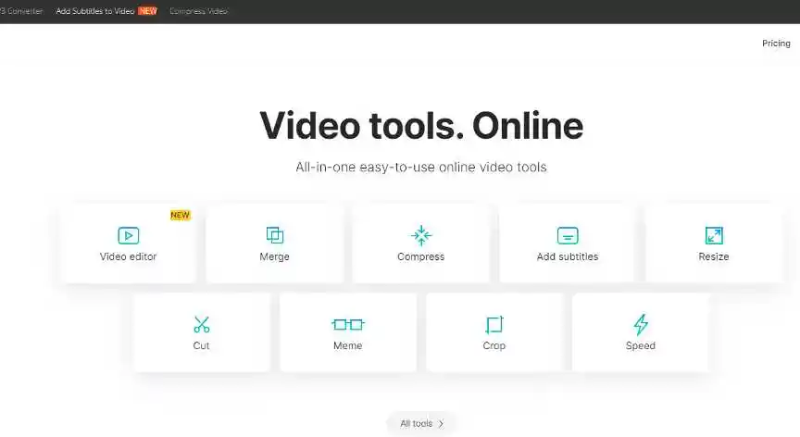Click the orange NEW badge in top bar
This screenshot has height=437, width=800.
click(147, 11)
